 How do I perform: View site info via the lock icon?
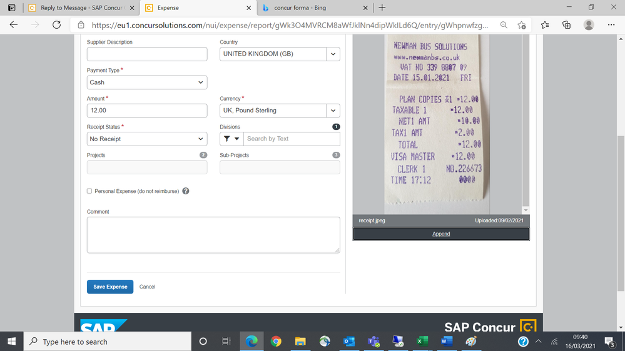tap(81, 25)
